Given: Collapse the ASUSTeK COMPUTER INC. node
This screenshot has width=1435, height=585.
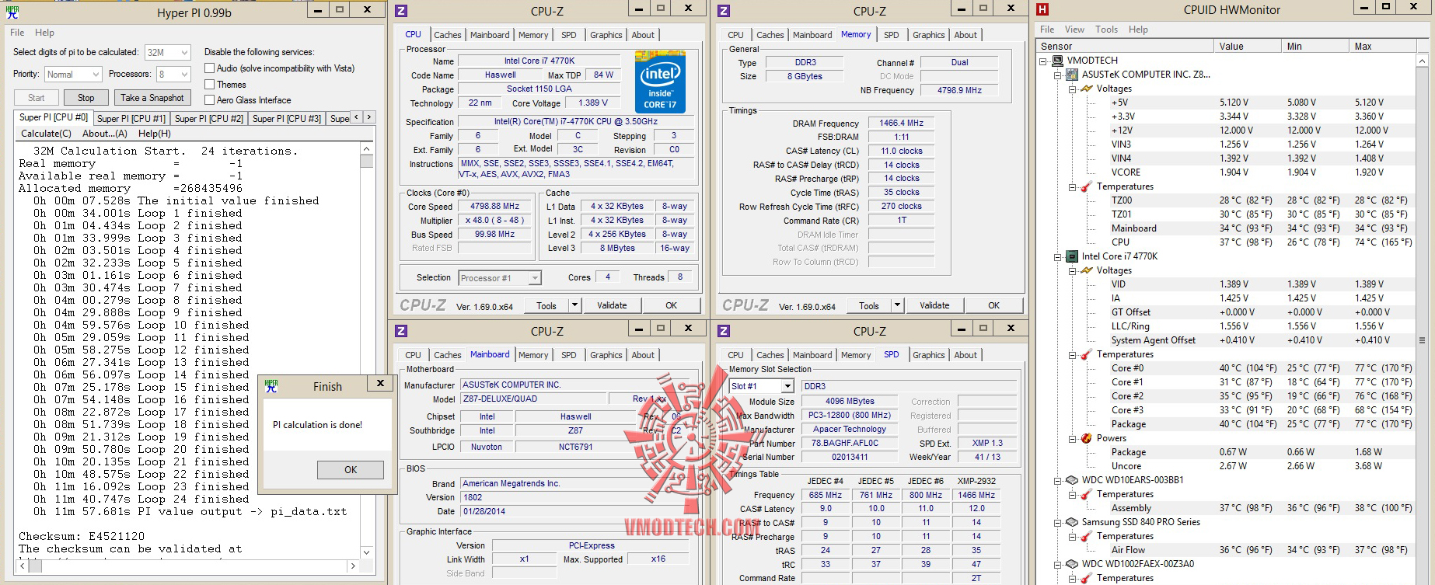Looking at the screenshot, I should tap(1058, 75).
